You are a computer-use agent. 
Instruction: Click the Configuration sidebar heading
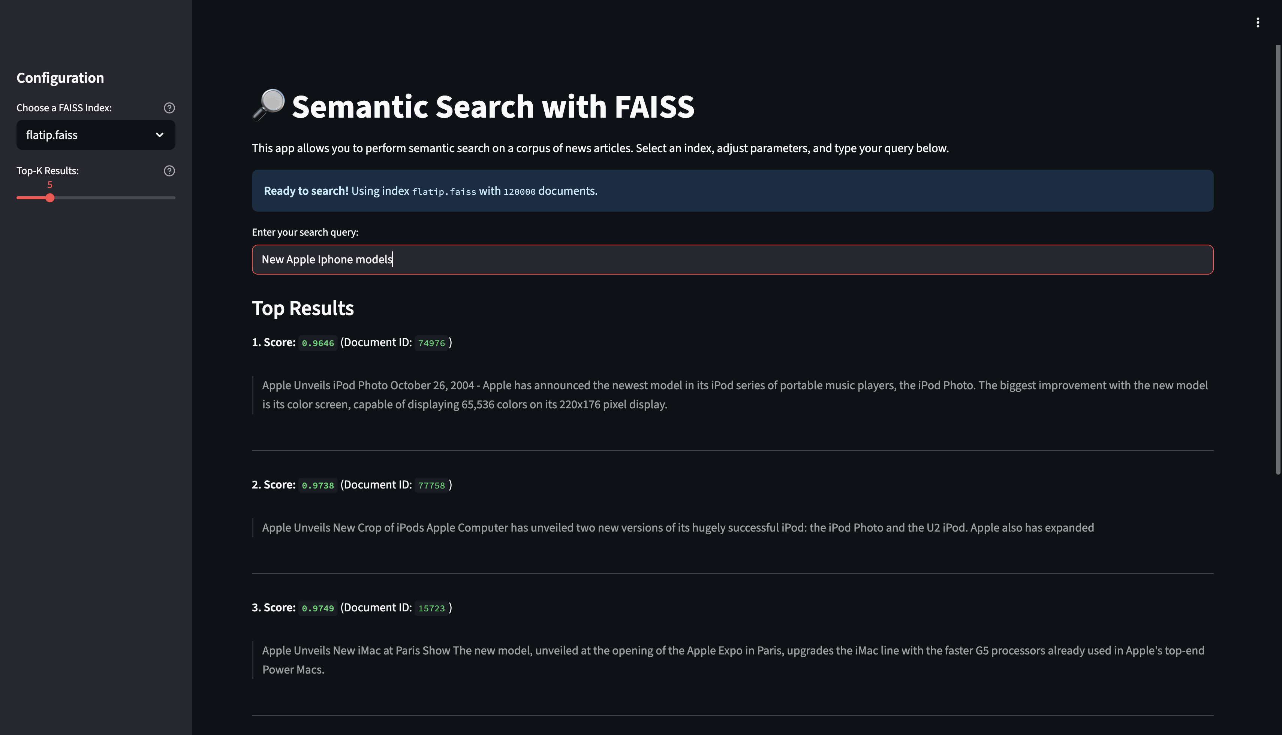[x=60, y=78]
